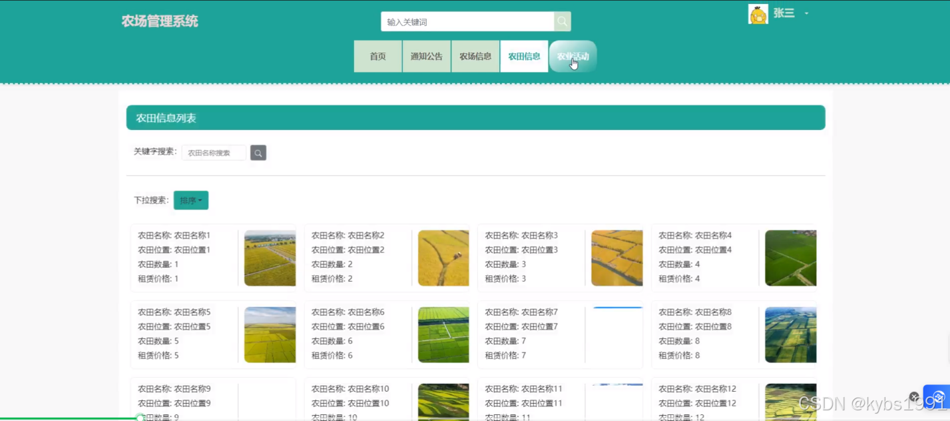Click the 下拉搜索 label
The height and width of the screenshot is (421, 950).
[151, 201]
